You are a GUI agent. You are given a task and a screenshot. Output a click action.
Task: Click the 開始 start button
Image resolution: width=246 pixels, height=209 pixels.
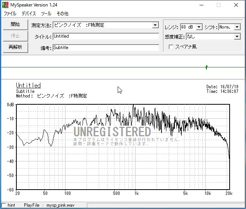click(15, 24)
